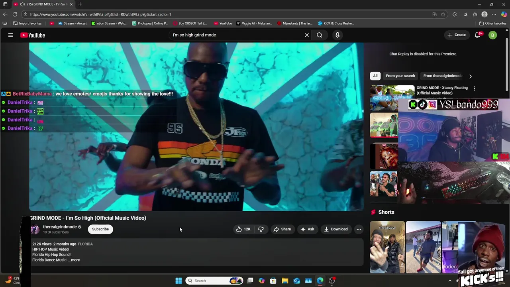
Task: Open therealgrindmode channel avatar
Action: tap(35, 229)
